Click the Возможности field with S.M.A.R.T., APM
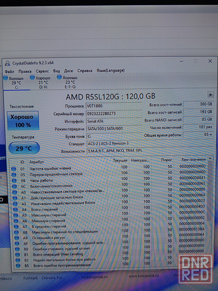The width and height of the screenshot is (218, 291). click(150, 151)
